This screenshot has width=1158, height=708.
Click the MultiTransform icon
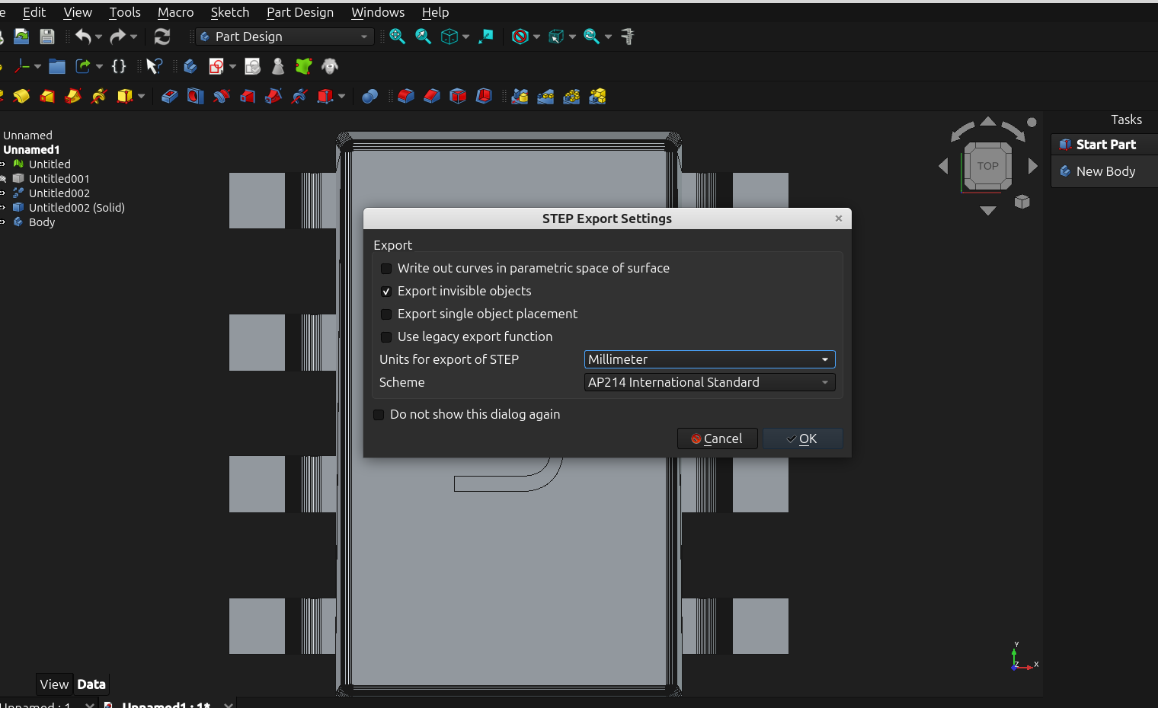pos(597,96)
